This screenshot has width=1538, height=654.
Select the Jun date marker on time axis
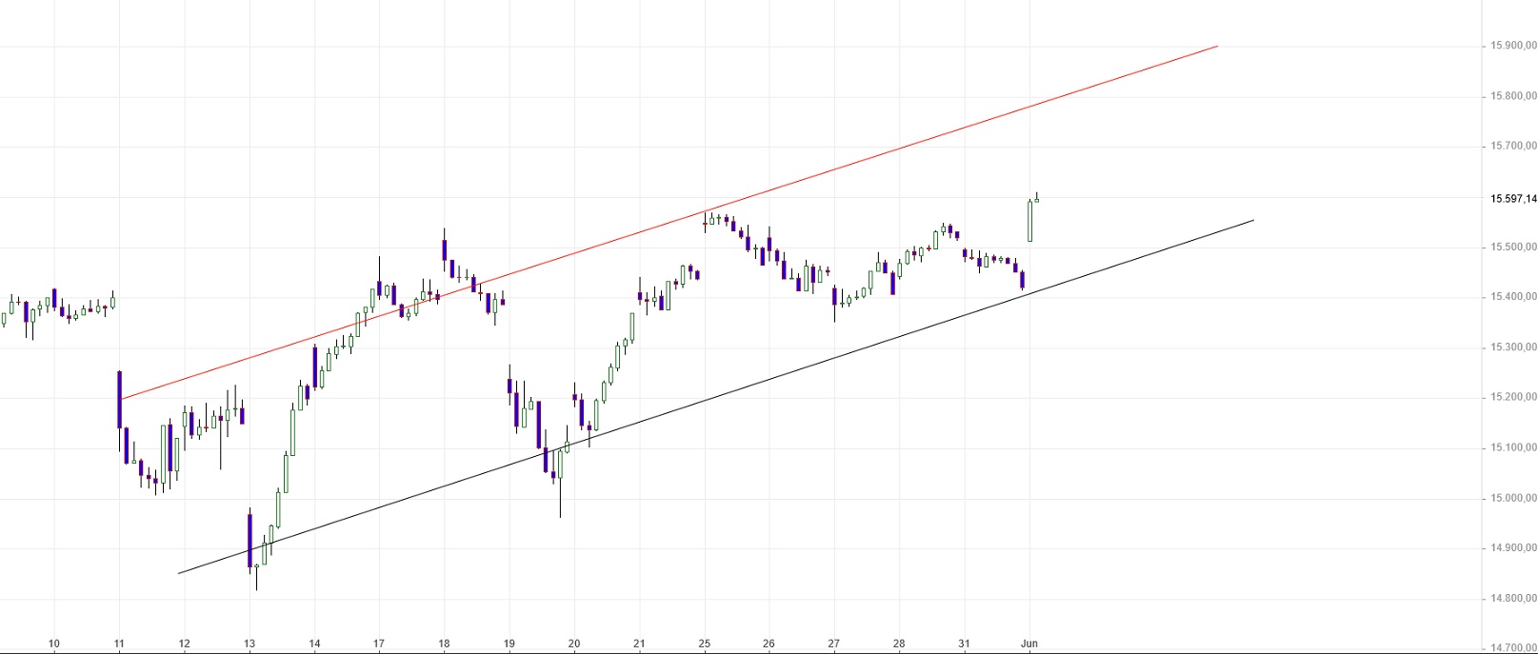coord(1029,644)
